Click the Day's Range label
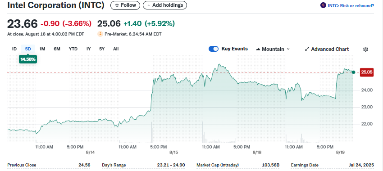 114,165
